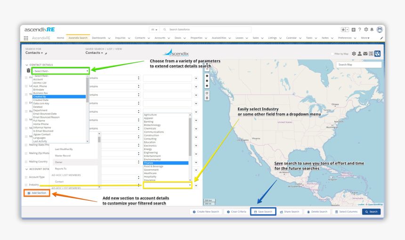
Task: Click the Create New Search button
Action: click(x=206, y=212)
